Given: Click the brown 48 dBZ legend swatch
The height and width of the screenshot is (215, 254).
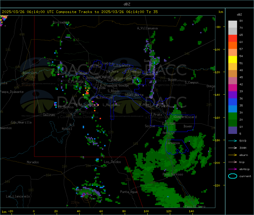Looking at the screenshot, I should tap(233, 74).
